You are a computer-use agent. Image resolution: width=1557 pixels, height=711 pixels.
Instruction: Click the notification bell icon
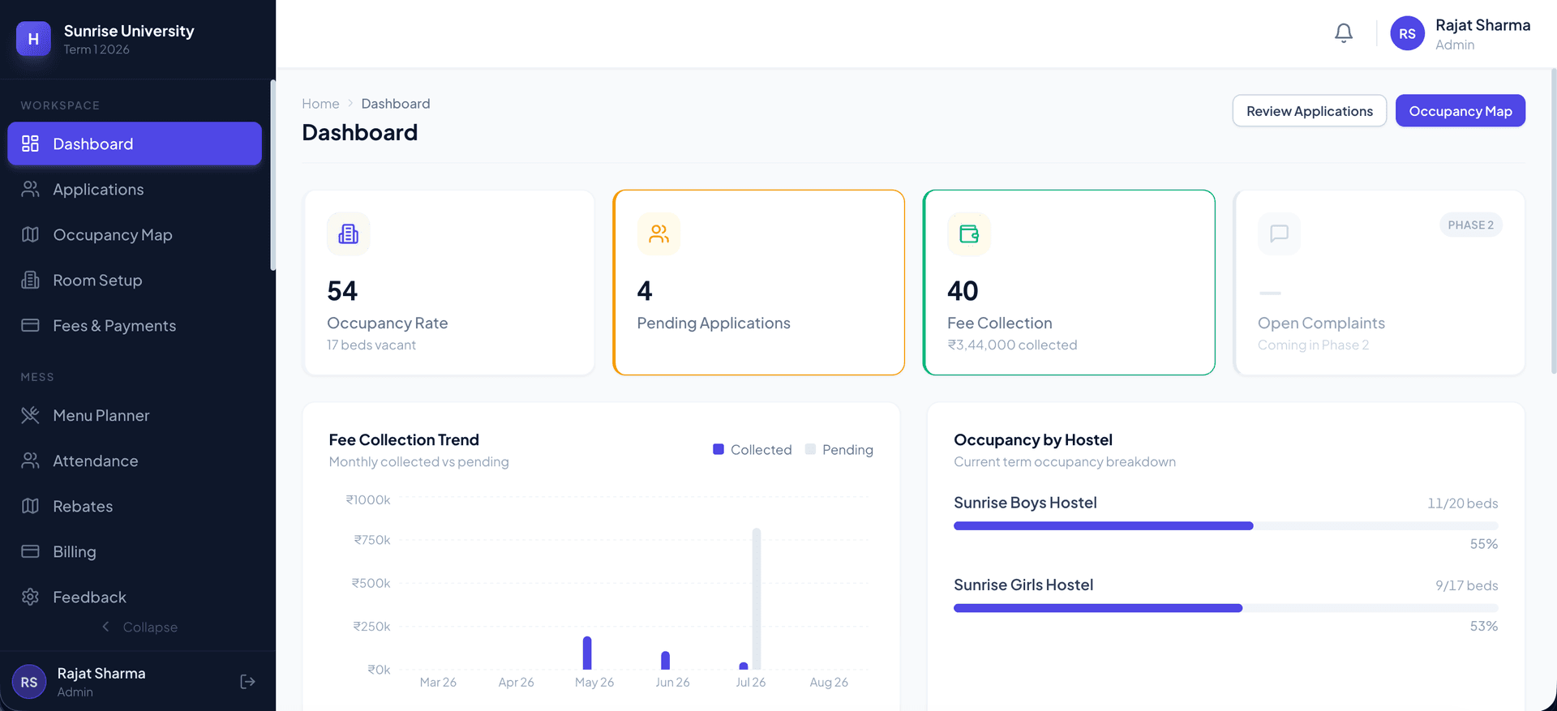(x=1344, y=33)
